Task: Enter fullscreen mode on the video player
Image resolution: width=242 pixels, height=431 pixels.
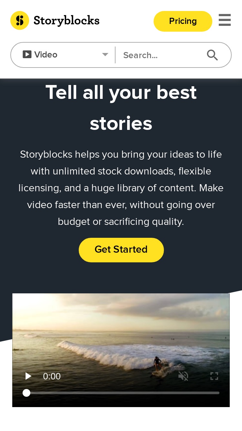Action: (214, 376)
